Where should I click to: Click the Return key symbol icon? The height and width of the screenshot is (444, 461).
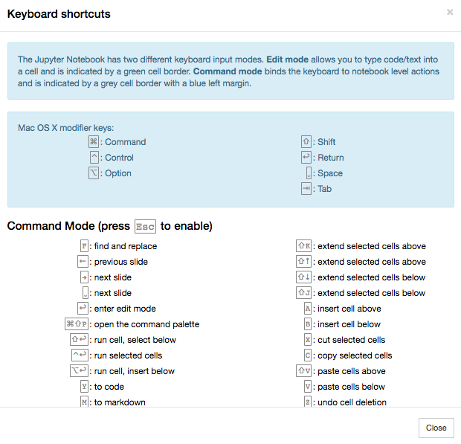click(306, 158)
